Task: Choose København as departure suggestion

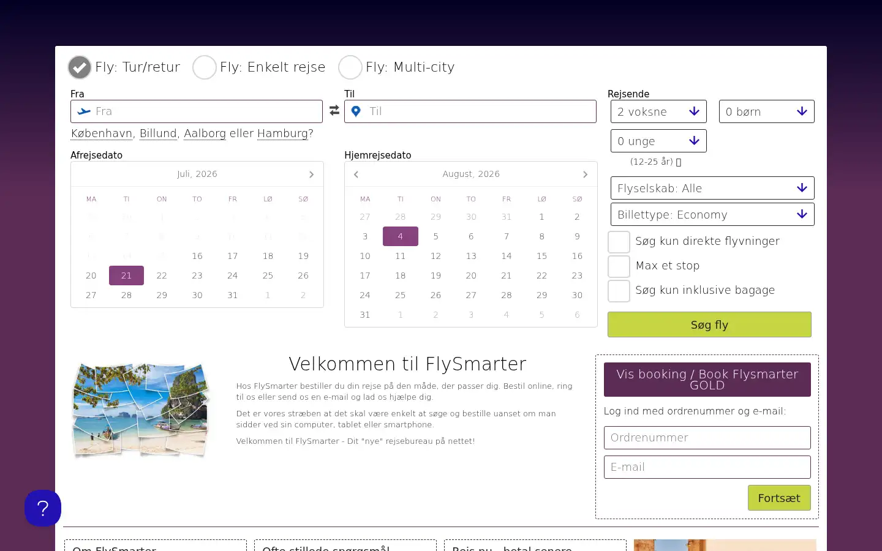Action: tap(102, 133)
